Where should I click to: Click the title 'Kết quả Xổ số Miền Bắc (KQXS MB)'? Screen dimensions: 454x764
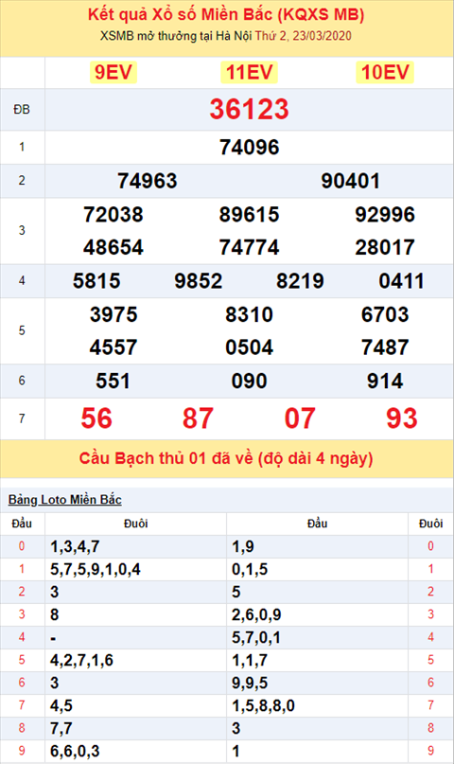(x=226, y=14)
